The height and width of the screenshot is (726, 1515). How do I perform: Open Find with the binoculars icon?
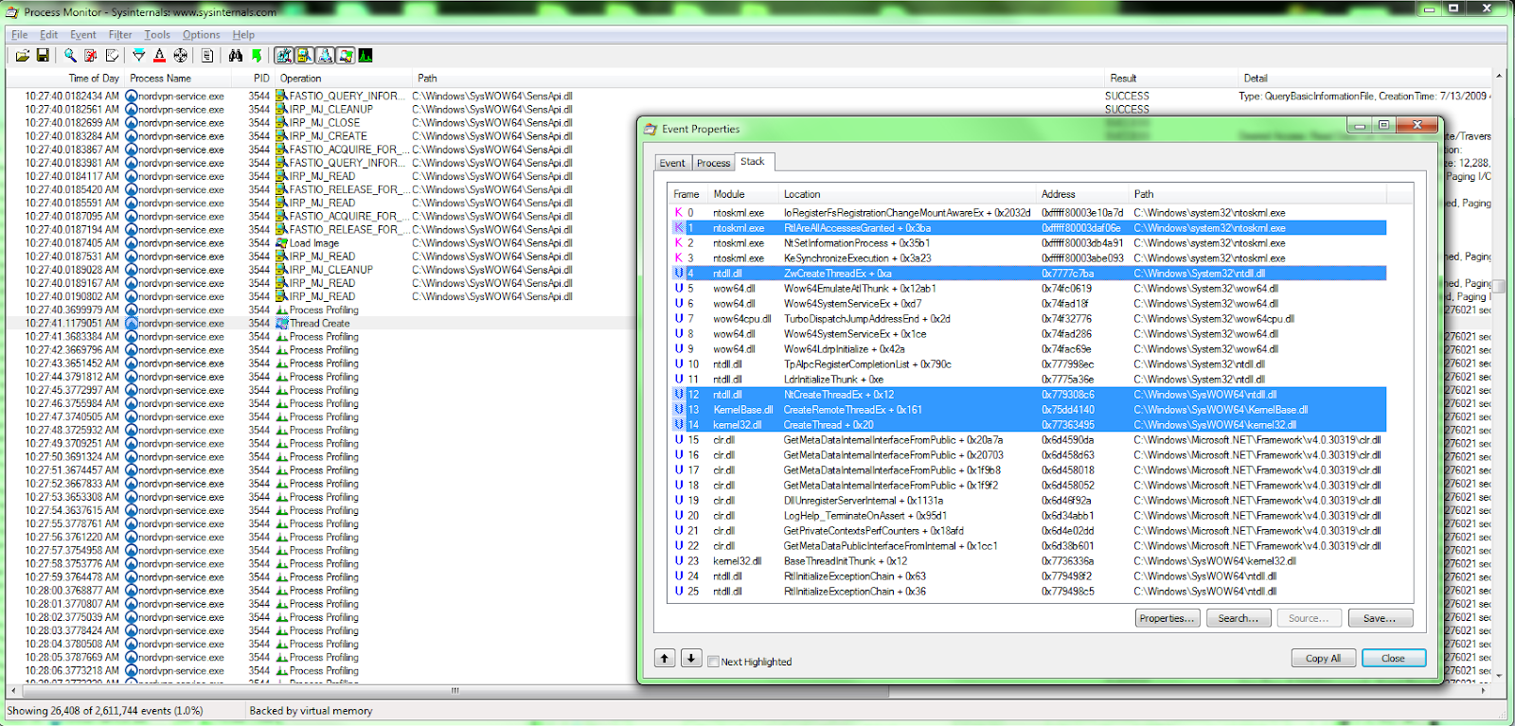click(x=235, y=56)
